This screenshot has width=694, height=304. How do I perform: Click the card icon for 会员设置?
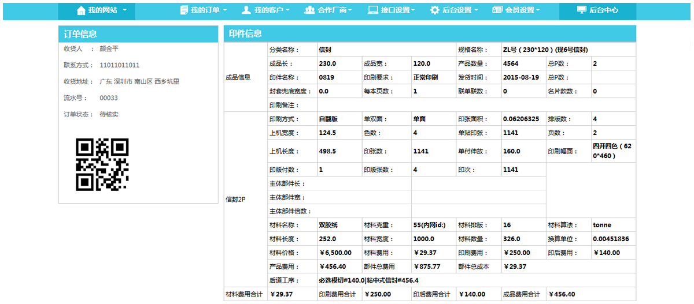[x=497, y=10]
